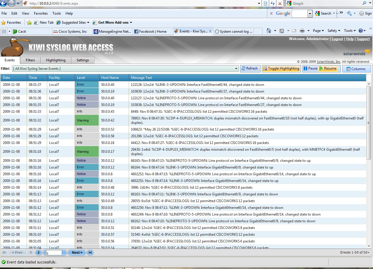Switch to the Cacti browser tab
373x269 pixels.
coord(32,31)
